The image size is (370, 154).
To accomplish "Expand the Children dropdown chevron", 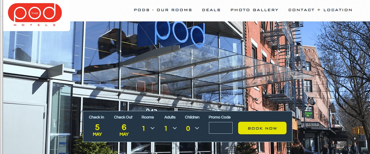I will click(x=197, y=128).
